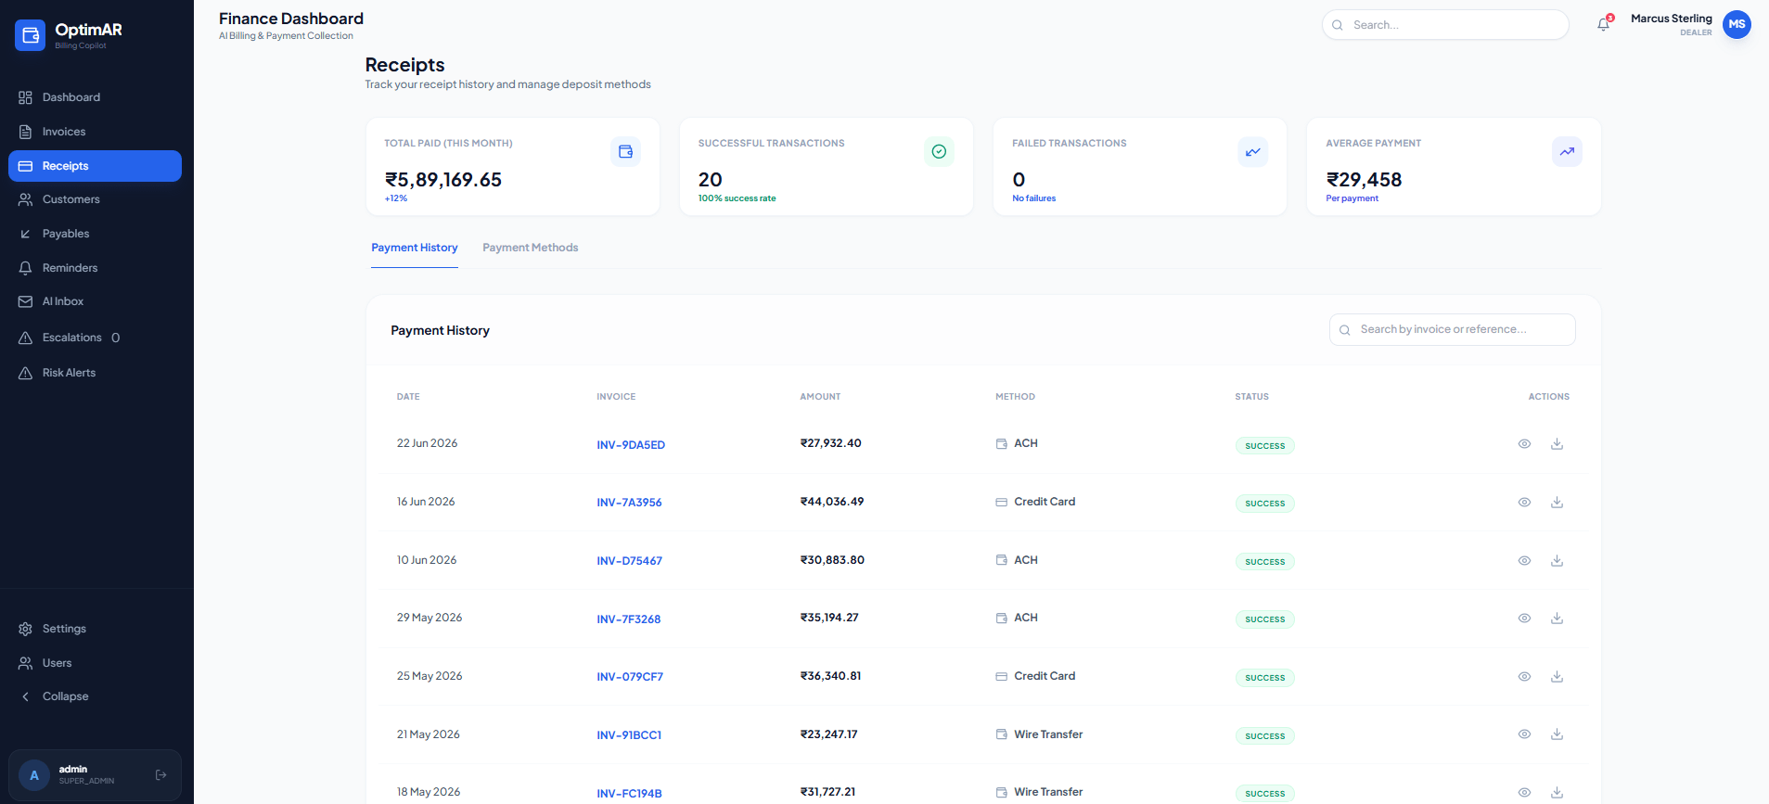Open Settings in the sidebar
The image size is (1769, 804).
95,629
